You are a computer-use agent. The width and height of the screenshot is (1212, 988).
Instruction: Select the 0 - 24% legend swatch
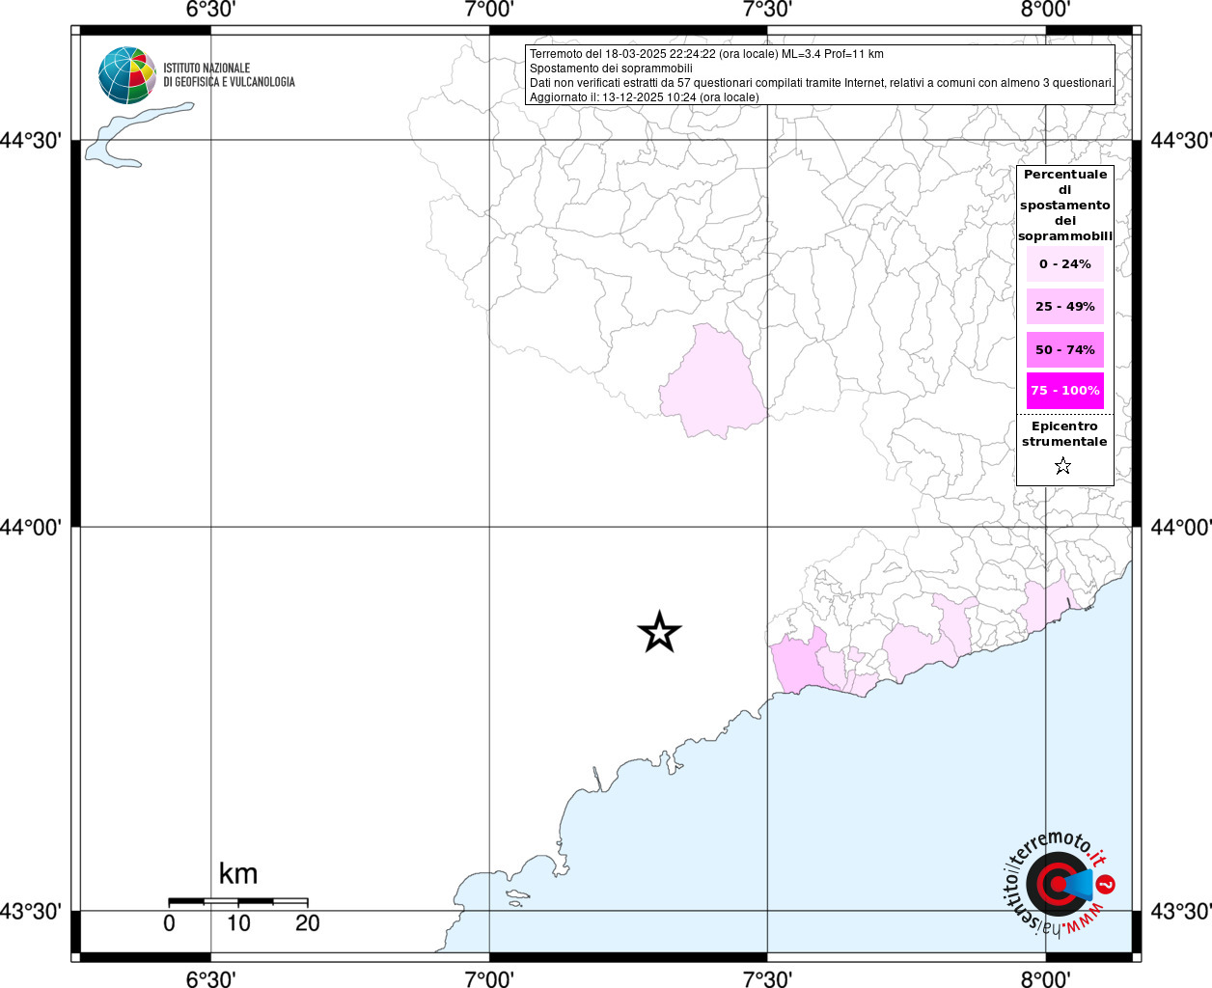pyautogui.click(x=1065, y=263)
